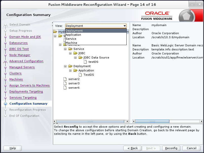Screen dimensions: 204x153
Task: Jump to Node Manager step
Action: (20, 55)
